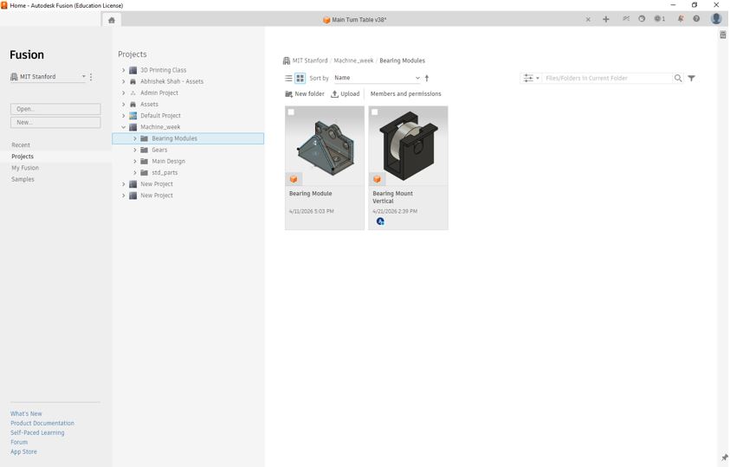Click the Bearing Module name text

[x=311, y=194]
